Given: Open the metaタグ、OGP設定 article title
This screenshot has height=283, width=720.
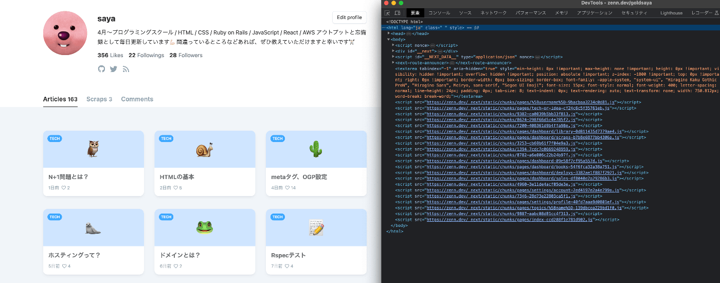Looking at the screenshot, I should click(x=299, y=177).
